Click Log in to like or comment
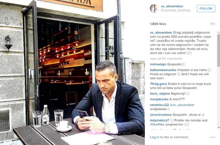 [154, 137]
